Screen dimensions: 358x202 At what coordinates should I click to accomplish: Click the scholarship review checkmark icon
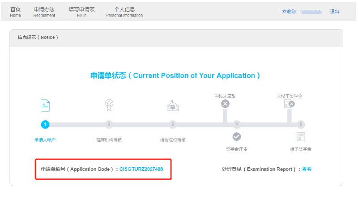pos(236,137)
